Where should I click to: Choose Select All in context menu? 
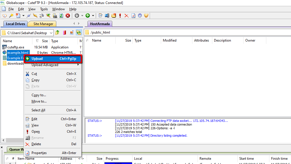pyautogui.click(x=53, y=110)
